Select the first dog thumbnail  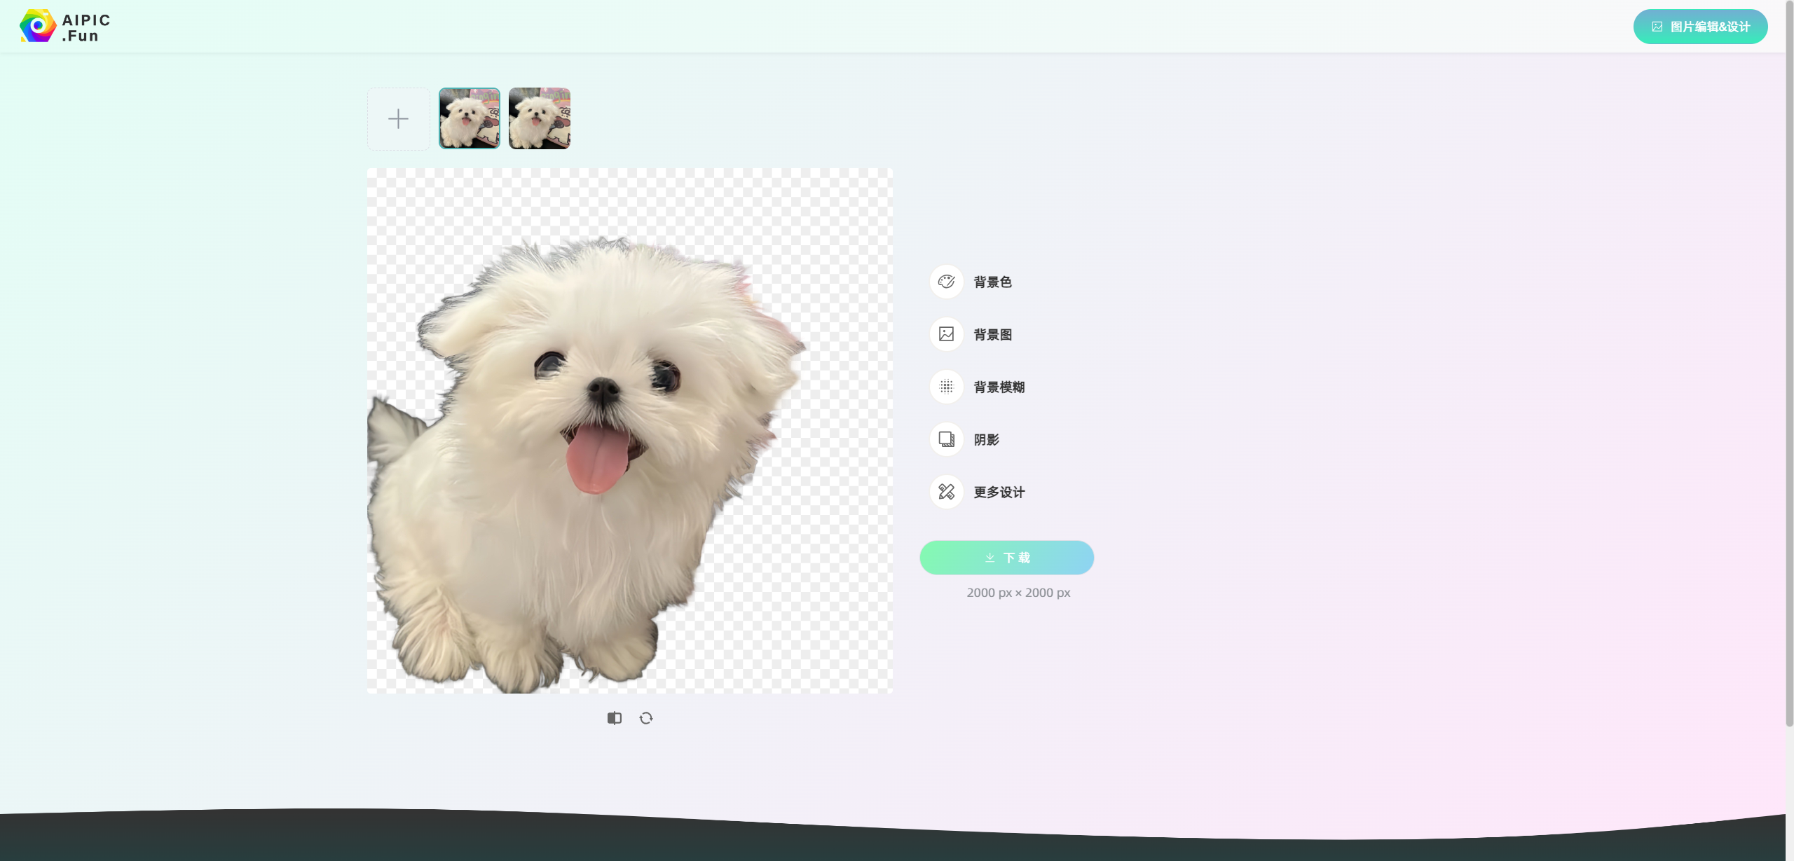(469, 118)
